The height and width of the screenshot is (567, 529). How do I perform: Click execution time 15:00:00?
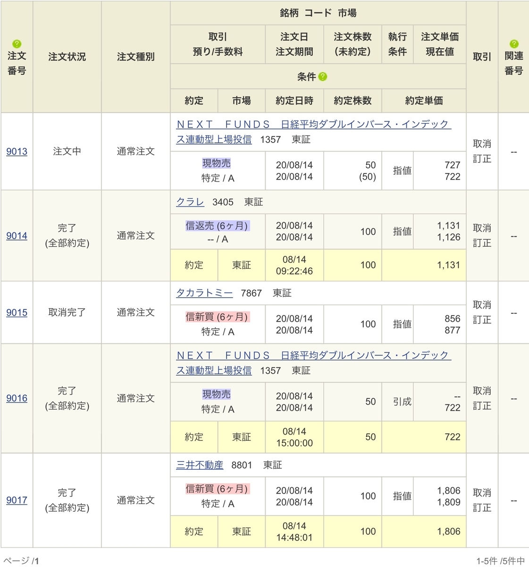(294, 443)
